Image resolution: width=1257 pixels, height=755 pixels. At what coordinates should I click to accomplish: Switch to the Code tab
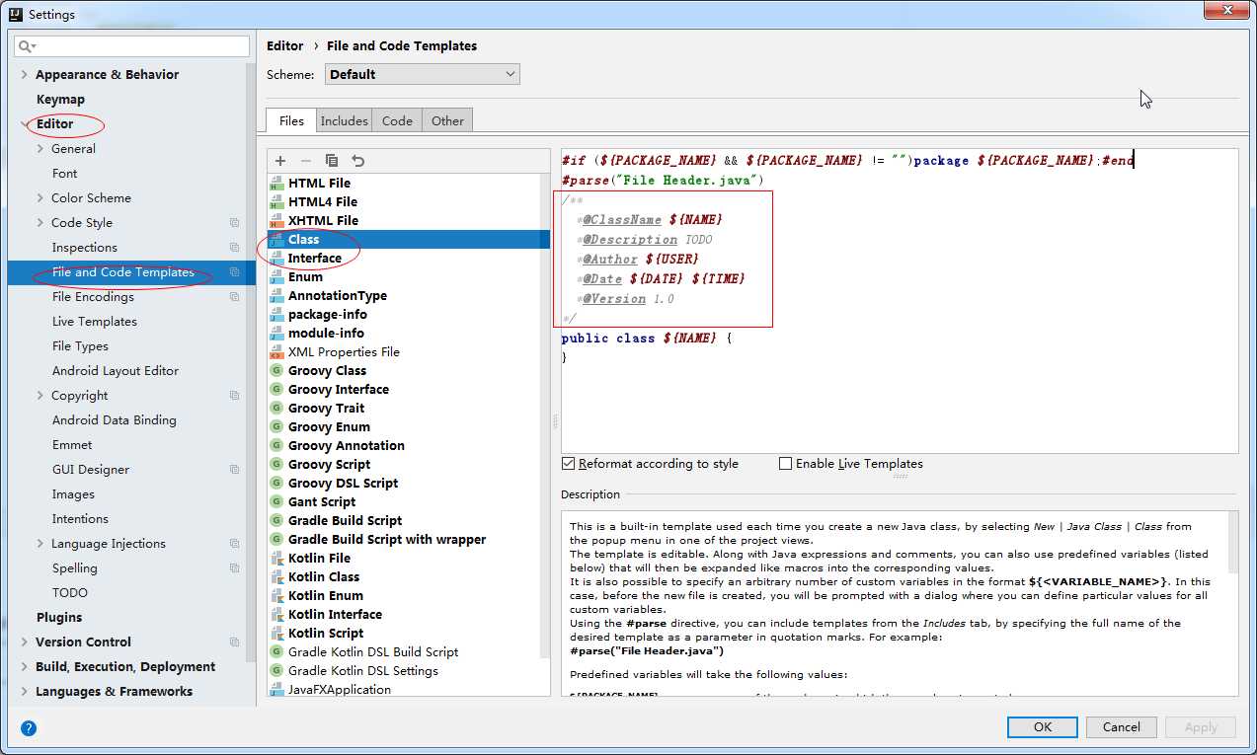coord(397,120)
